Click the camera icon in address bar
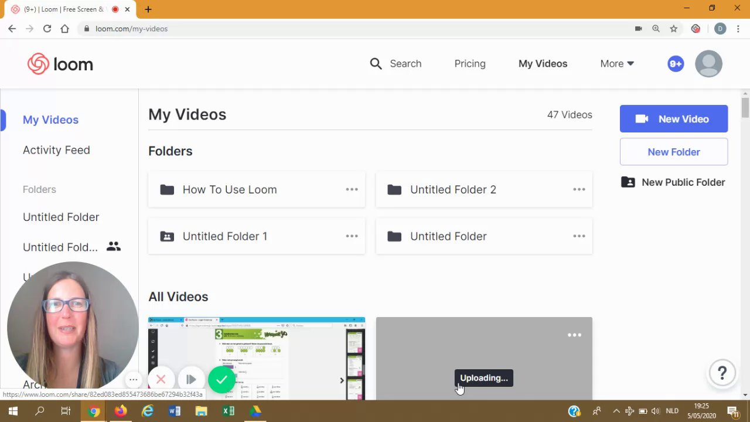The image size is (750, 422). point(639,29)
